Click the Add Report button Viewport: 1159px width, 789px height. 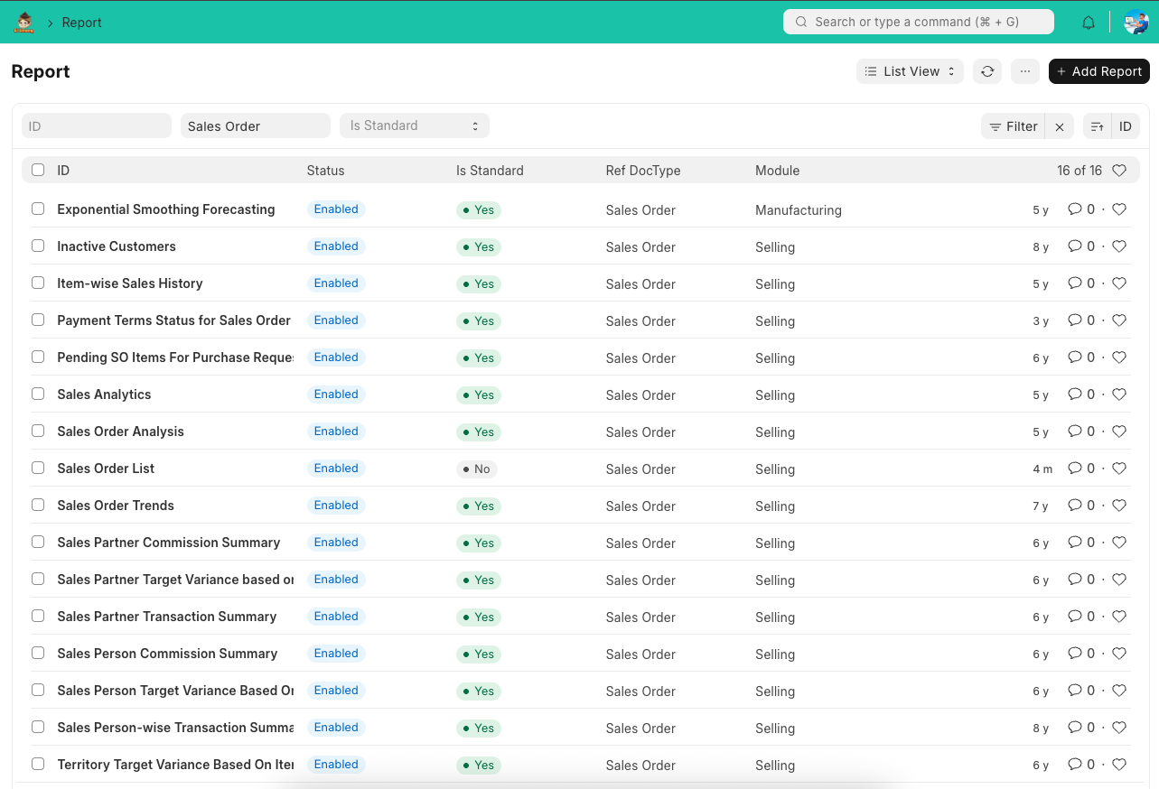point(1098,70)
